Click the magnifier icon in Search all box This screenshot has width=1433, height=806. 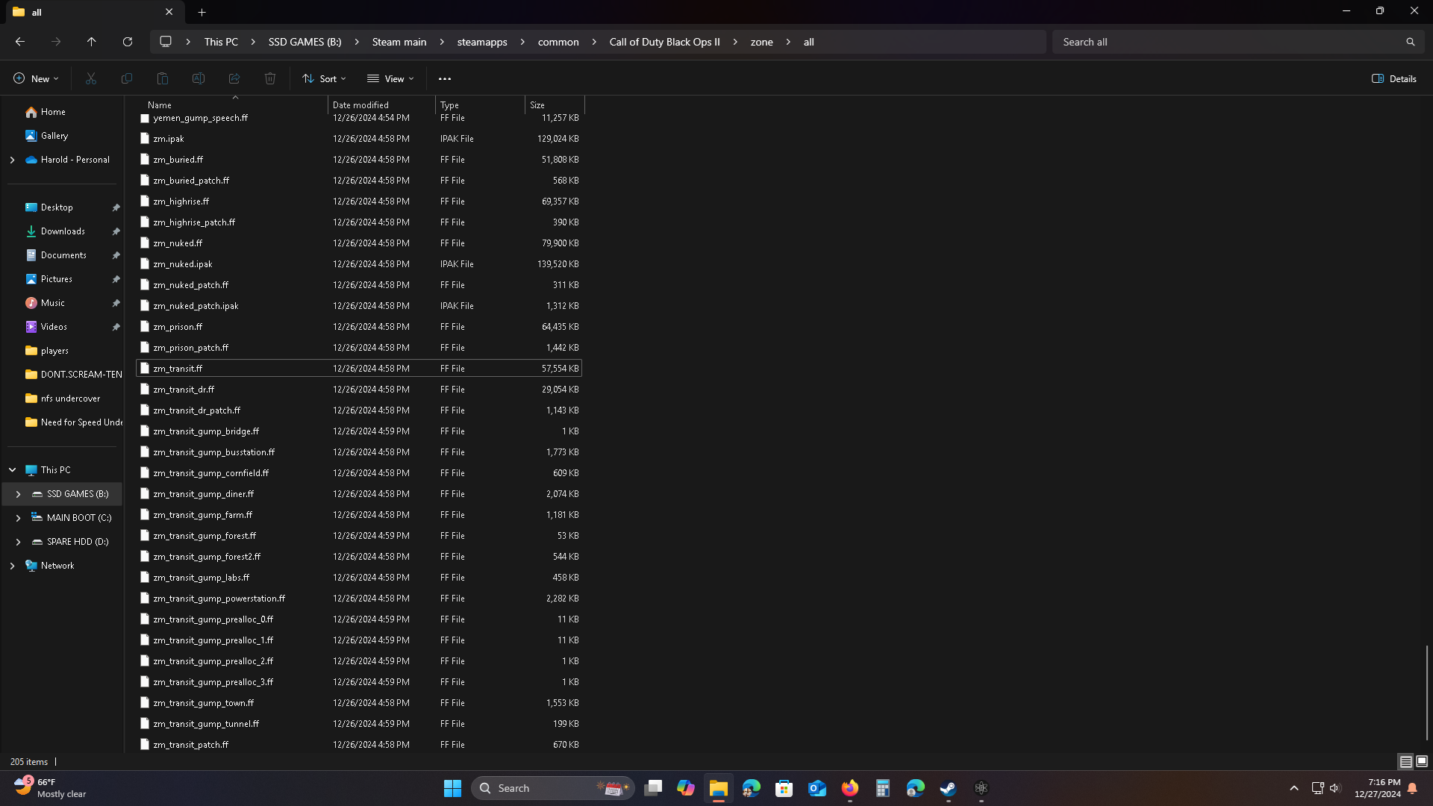point(1410,42)
